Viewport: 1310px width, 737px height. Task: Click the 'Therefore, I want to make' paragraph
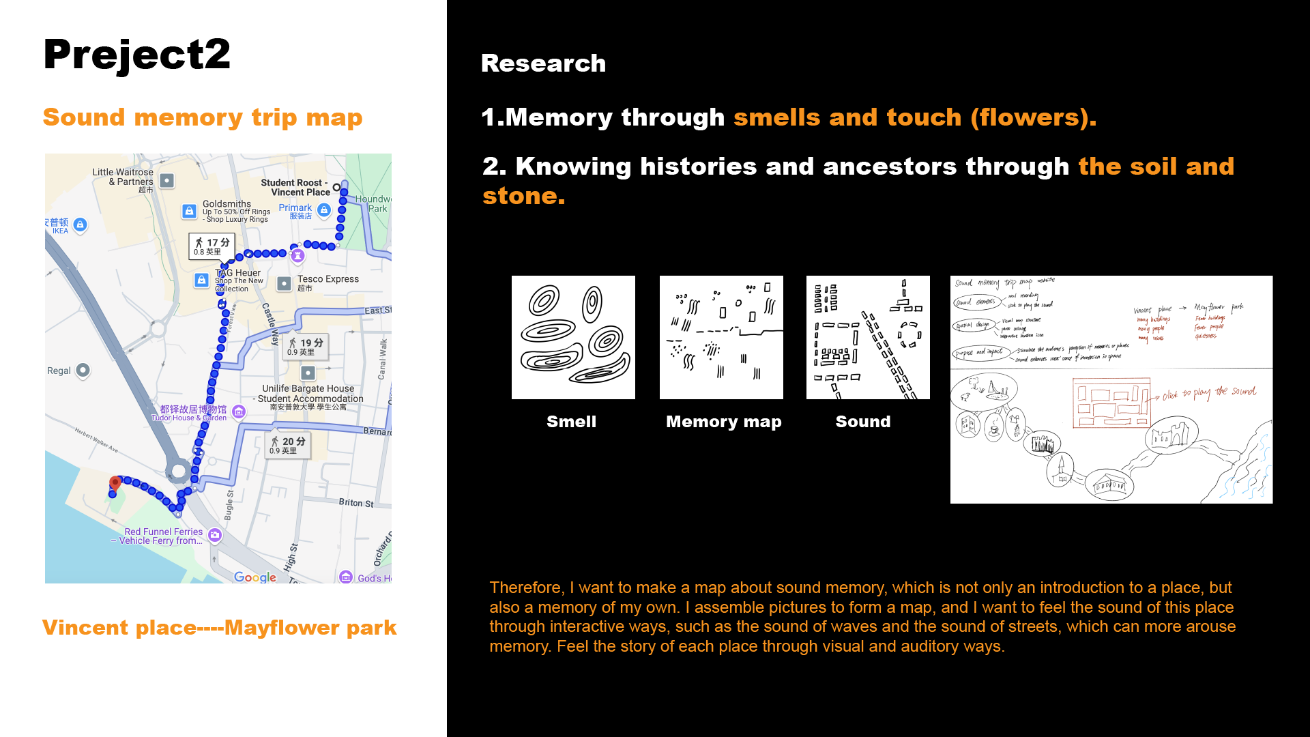tap(862, 617)
